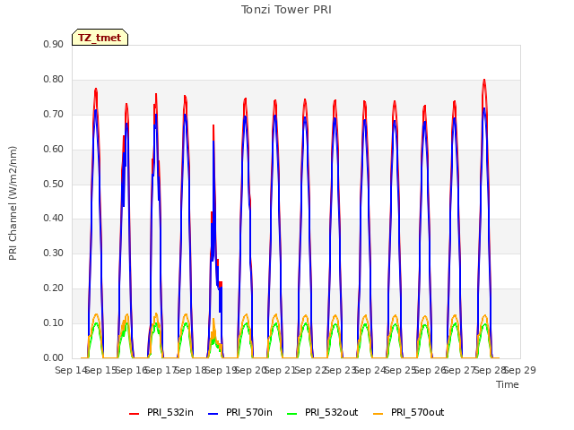
Task: Click the chart title Tonzi Tower PRI
Action: click(286, 10)
